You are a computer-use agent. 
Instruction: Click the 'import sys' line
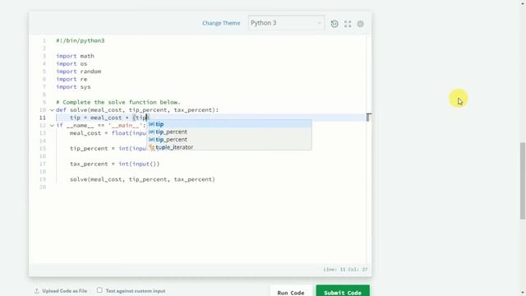73,86
